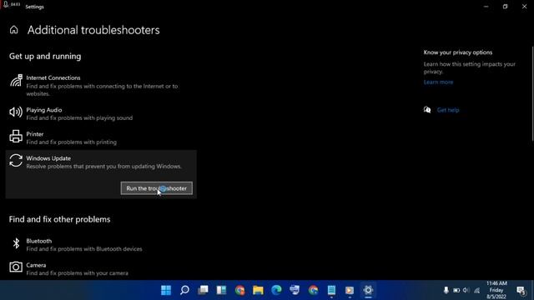Select Internet Connections troubleshooter title
Image resolution: width=534 pixels, height=300 pixels.
point(53,77)
